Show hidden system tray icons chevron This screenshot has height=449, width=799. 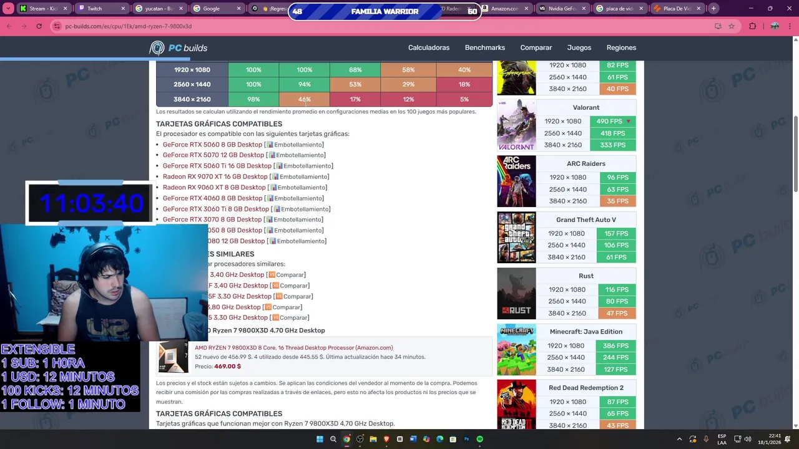click(x=680, y=439)
